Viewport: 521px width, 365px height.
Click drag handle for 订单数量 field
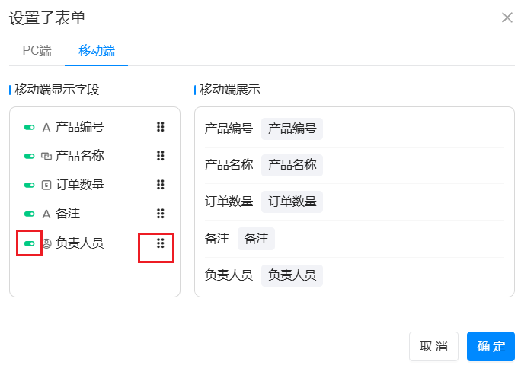coord(160,185)
